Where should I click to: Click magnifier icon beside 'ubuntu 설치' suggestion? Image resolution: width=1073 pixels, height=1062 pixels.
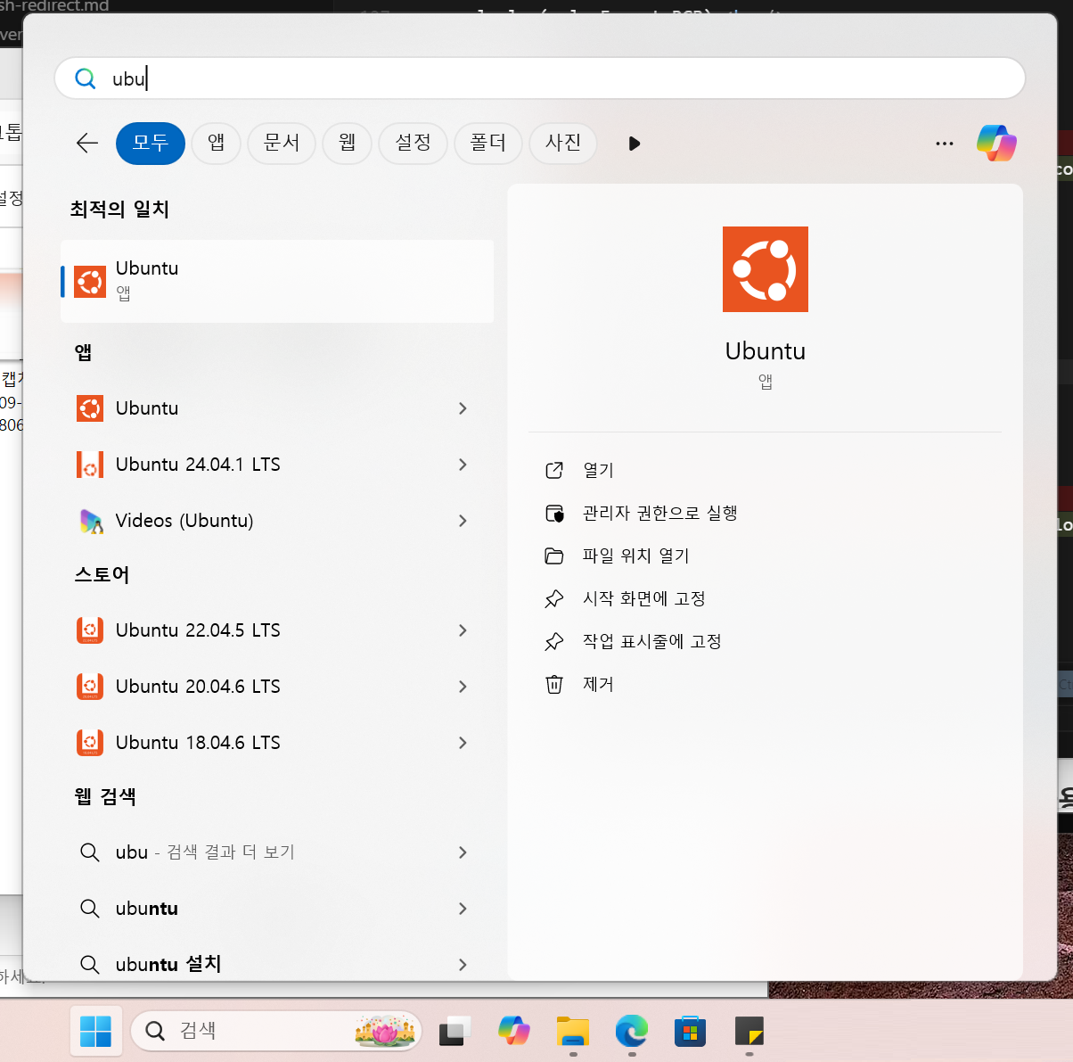pyautogui.click(x=89, y=964)
